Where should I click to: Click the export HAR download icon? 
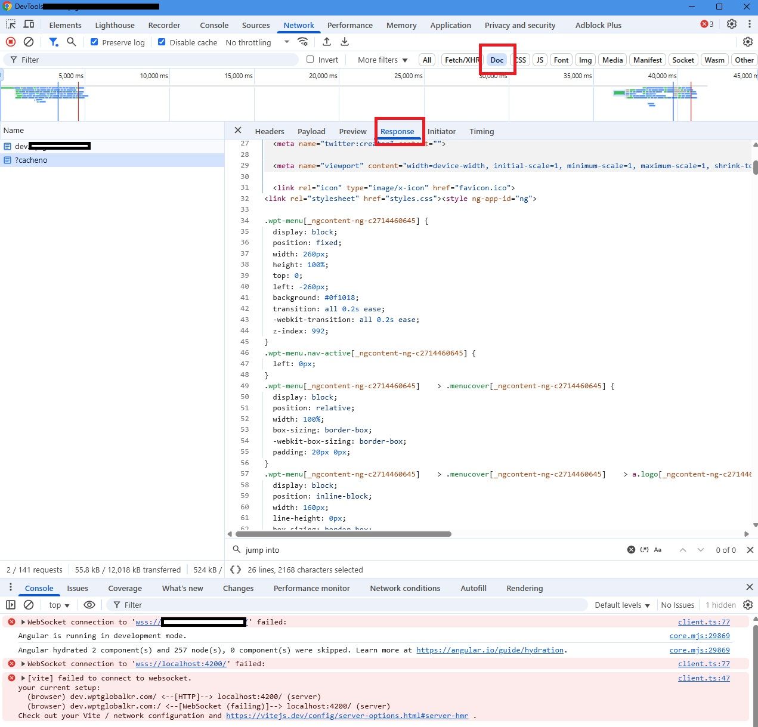(x=345, y=42)
